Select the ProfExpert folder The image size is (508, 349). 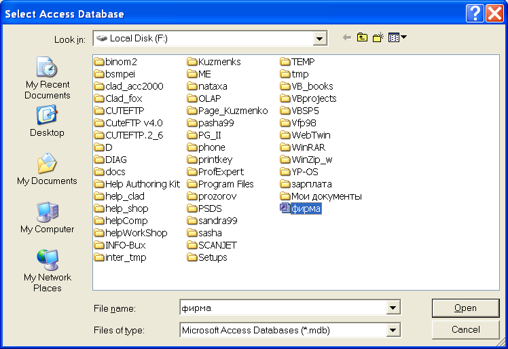(x=215, y=172)
